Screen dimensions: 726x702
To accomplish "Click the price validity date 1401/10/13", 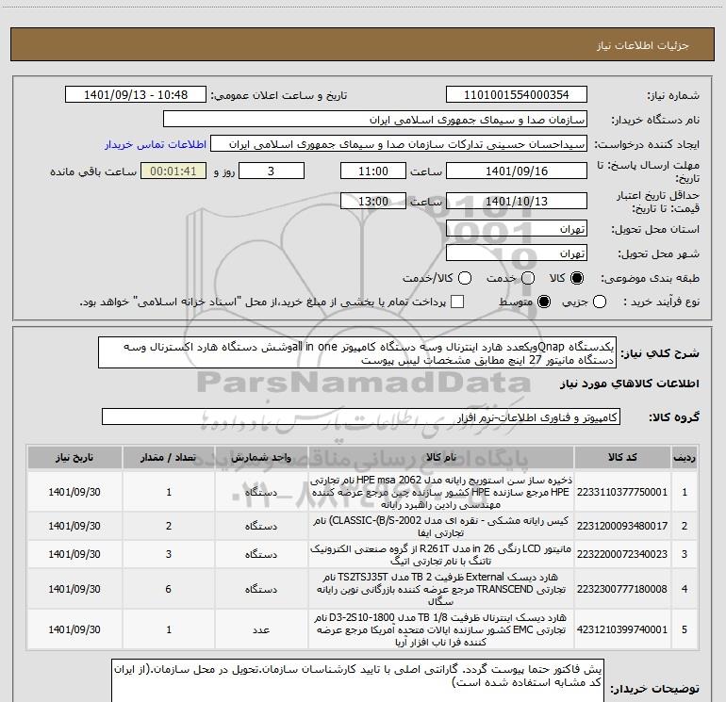I will click(517, 201).
